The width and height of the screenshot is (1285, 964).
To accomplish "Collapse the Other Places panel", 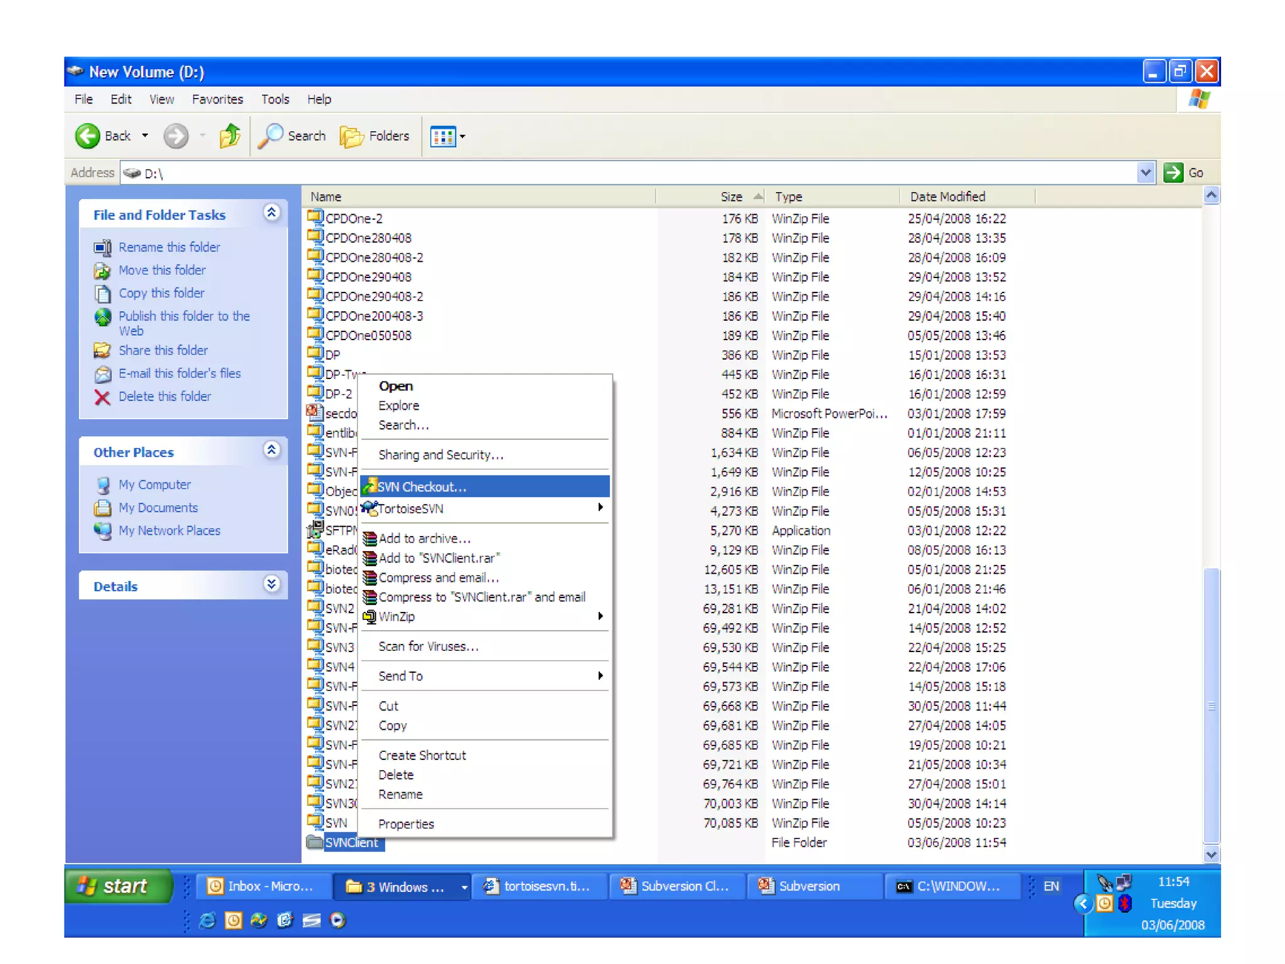I will point(271,450).
